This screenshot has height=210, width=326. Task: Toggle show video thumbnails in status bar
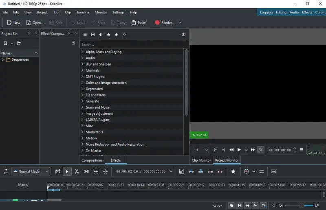coord(240,206)
